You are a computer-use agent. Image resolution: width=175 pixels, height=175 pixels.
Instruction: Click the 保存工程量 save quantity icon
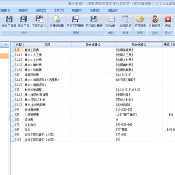click(9, 19)
